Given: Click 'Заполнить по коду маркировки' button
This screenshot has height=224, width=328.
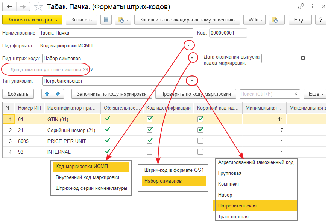Looking at the screenshot, I should (x=114, y=93).
